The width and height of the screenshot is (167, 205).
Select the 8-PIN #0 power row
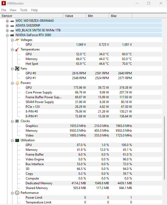[94, 111]
